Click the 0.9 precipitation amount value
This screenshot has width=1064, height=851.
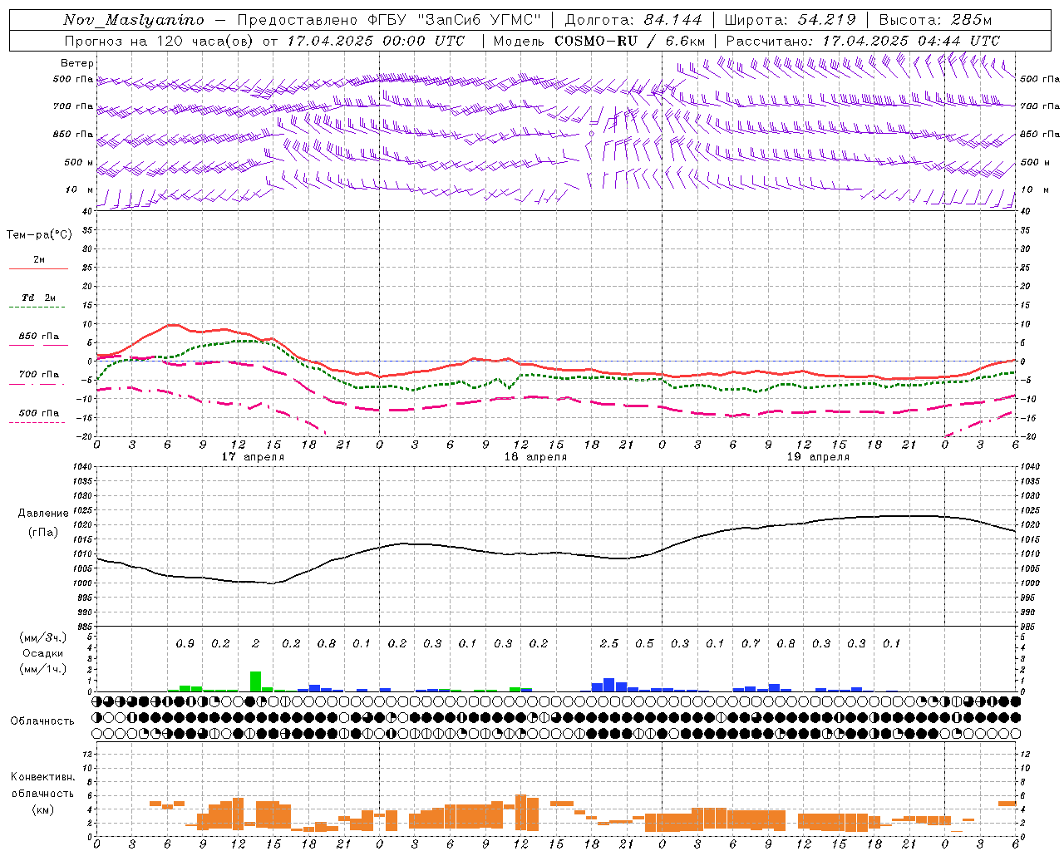185,644
